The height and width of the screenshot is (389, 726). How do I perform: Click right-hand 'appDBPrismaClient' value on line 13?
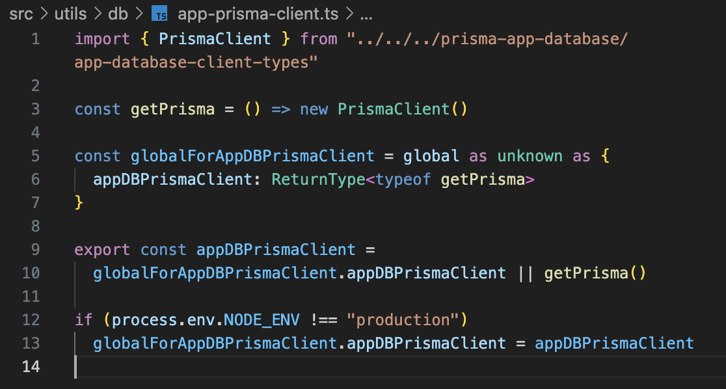614,343
